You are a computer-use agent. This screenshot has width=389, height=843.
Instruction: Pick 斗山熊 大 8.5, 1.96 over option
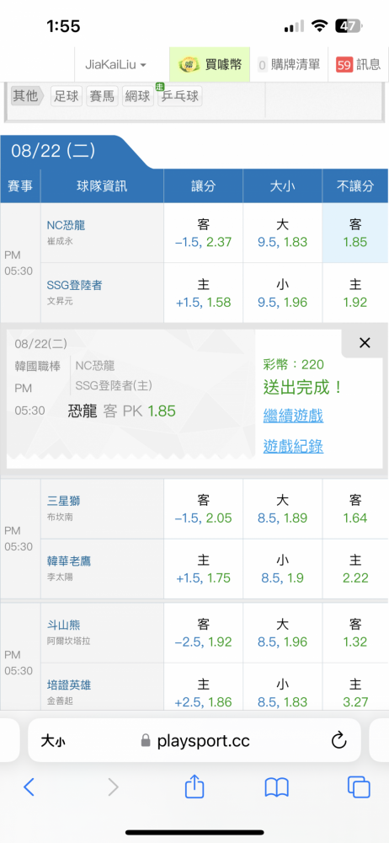coord(283,633)
